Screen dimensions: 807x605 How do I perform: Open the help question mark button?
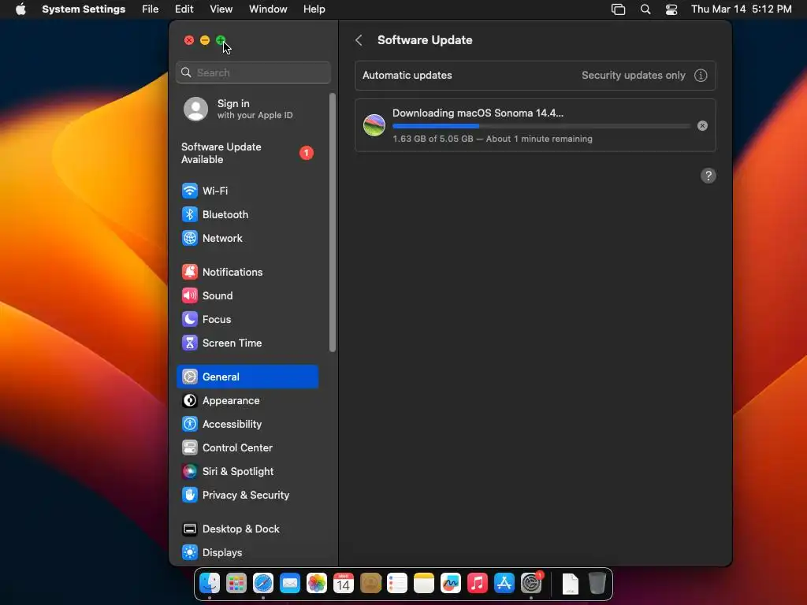[x=708, y=176]
